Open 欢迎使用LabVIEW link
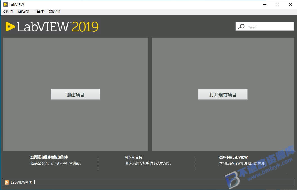This screenshot has width=297, height=190. [233, 157]
